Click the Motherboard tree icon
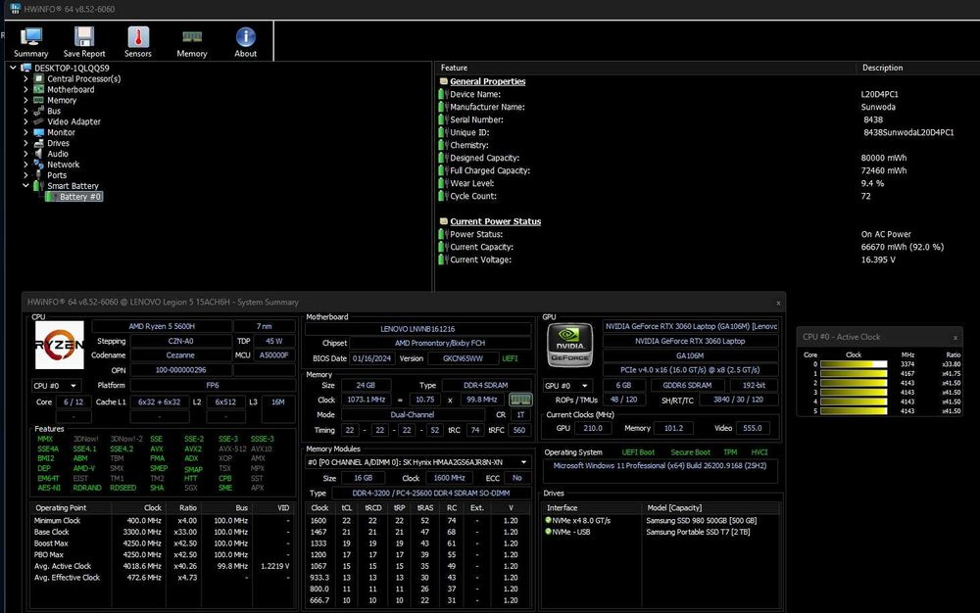The width and height of the screenshot is (980, 613). coord(39,89)
